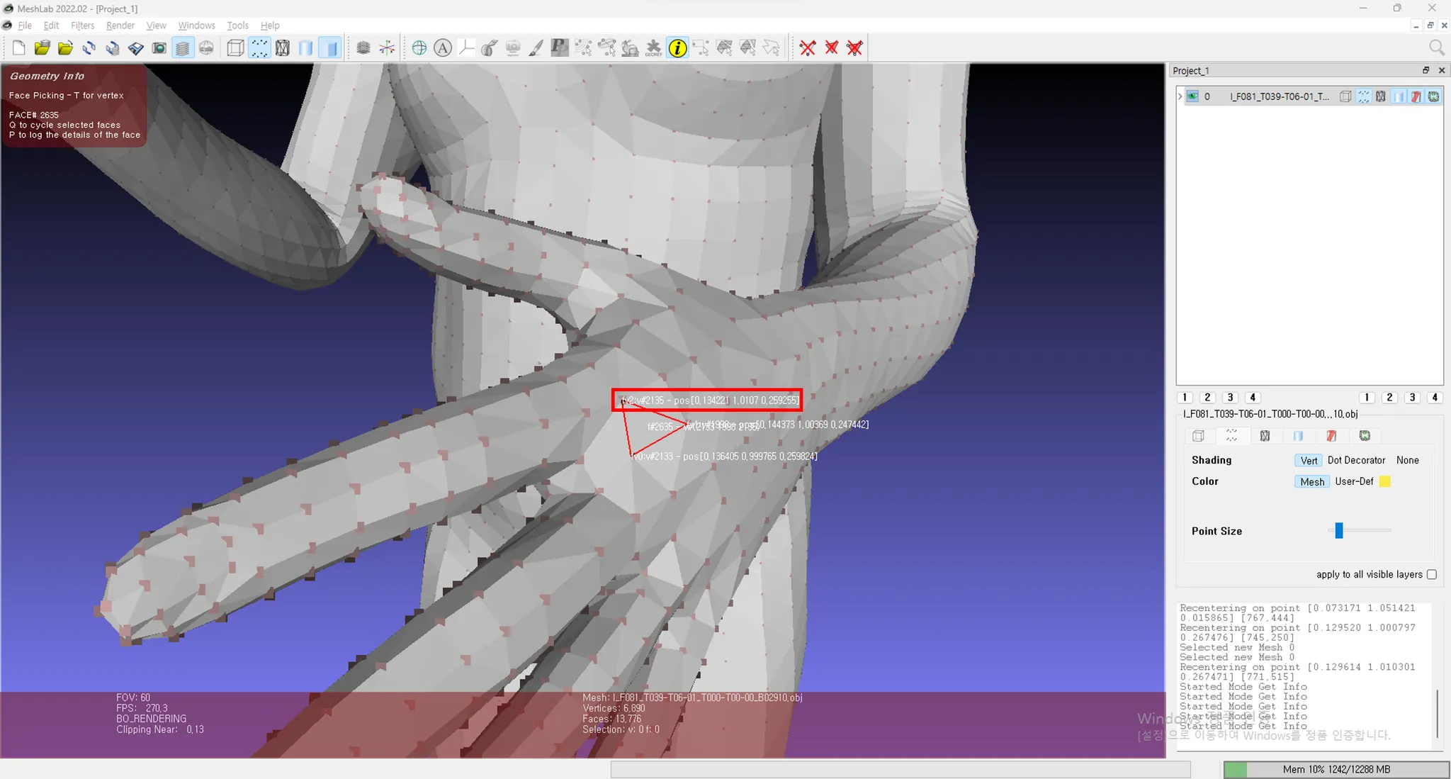The width and height of the screenshot is (1451, 779).
Task: Click the Get Info yellow icon
Action: tap(677, 48)
